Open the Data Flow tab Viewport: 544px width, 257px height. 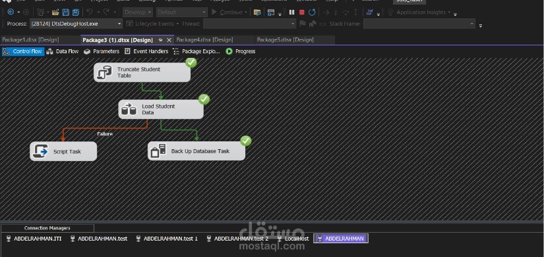(x=63, y=51)
